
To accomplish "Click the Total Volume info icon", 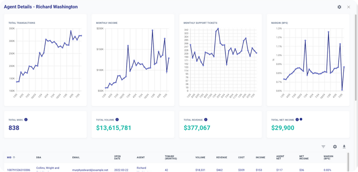I will click(x=117, y=120).
